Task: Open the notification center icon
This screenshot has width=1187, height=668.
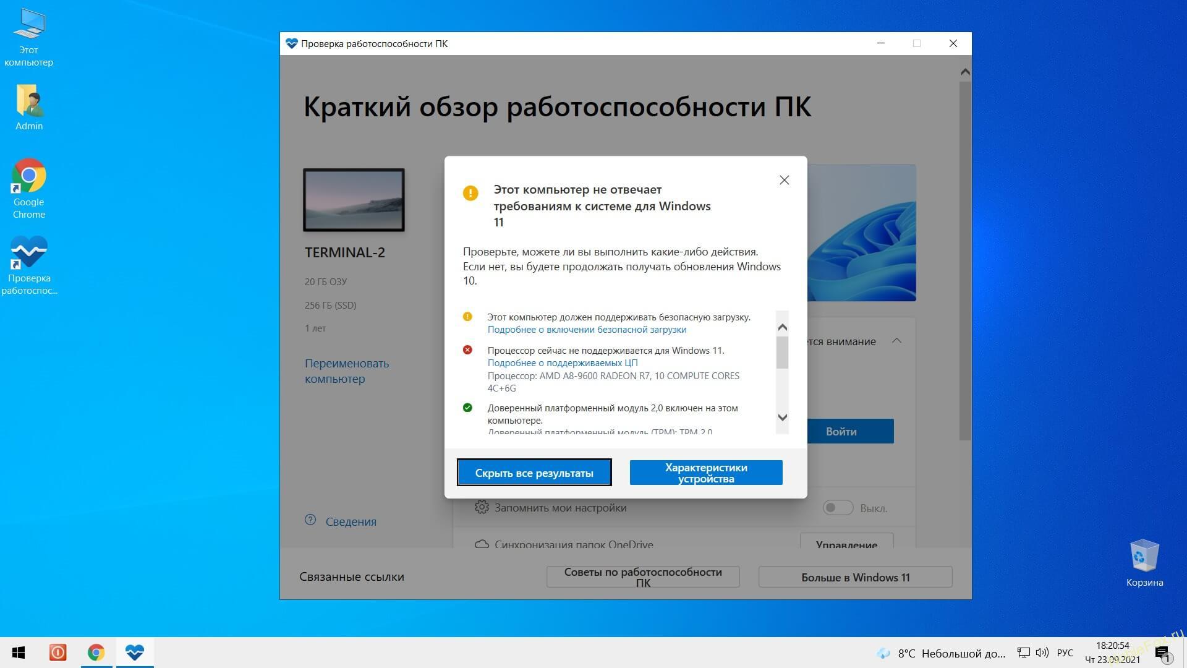Action: (1162, 653)
